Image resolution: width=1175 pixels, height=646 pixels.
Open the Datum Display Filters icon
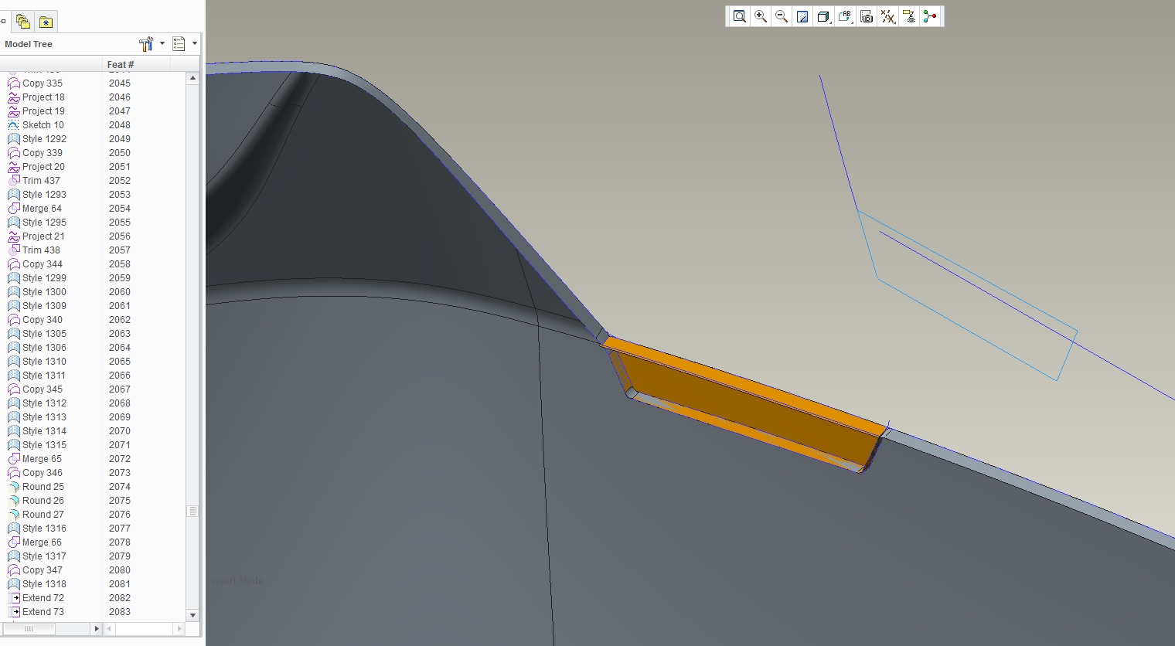click(888, 16)
